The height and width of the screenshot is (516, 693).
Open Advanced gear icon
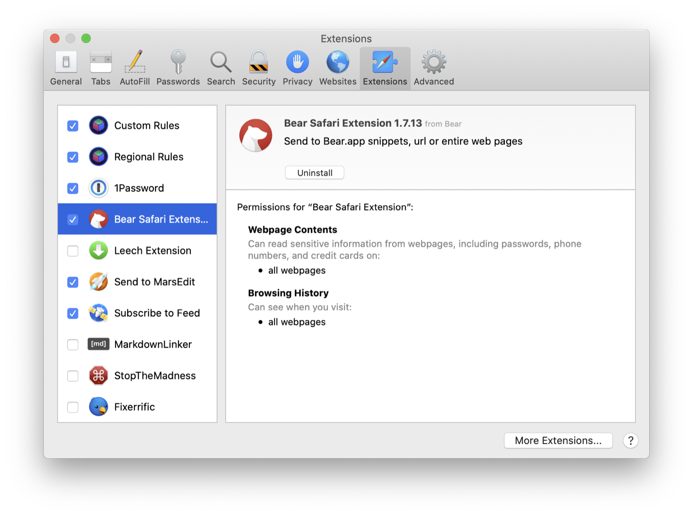click(x=434, y=62)
